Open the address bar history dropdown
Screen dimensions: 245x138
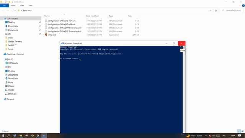tap(211, 11)
